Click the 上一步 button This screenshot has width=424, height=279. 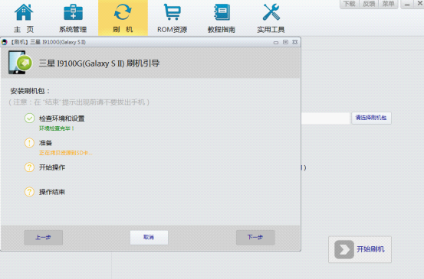click(43, 238)
